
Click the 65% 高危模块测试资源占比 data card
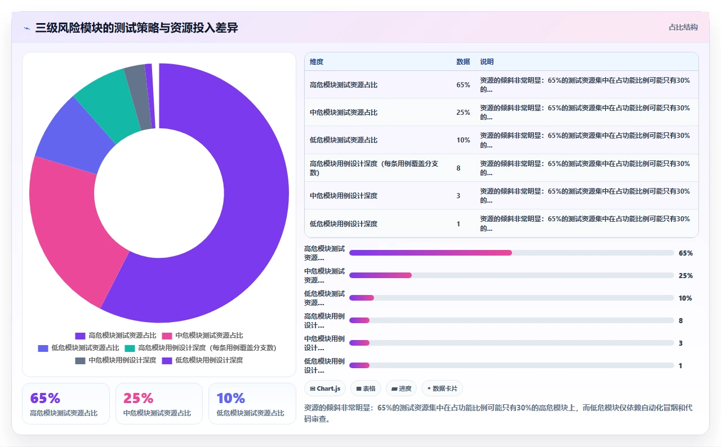click(66, 404)
